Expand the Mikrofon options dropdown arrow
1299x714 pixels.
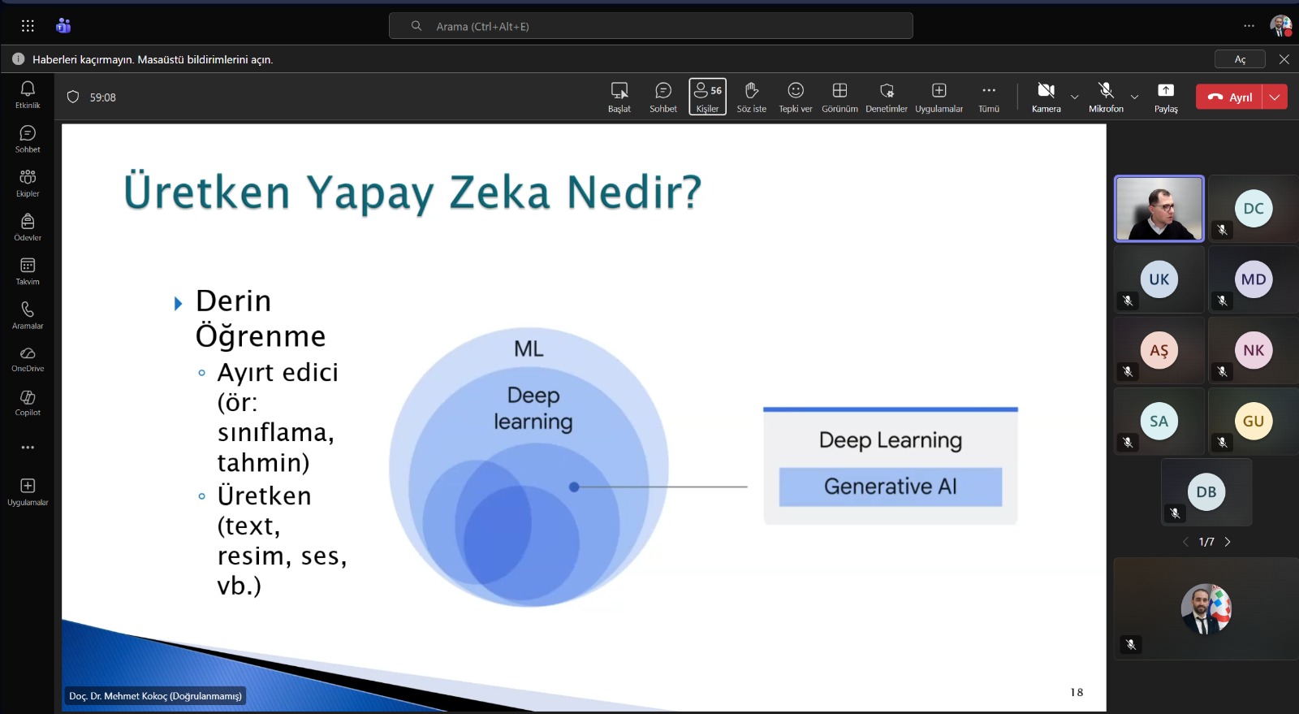1135,97
